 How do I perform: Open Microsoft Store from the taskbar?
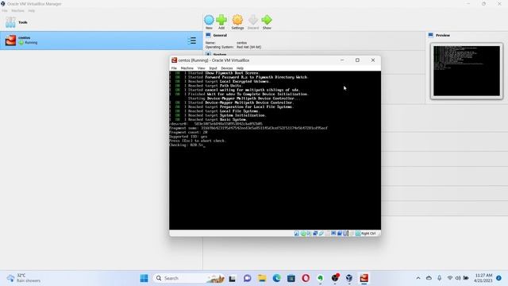291,278
